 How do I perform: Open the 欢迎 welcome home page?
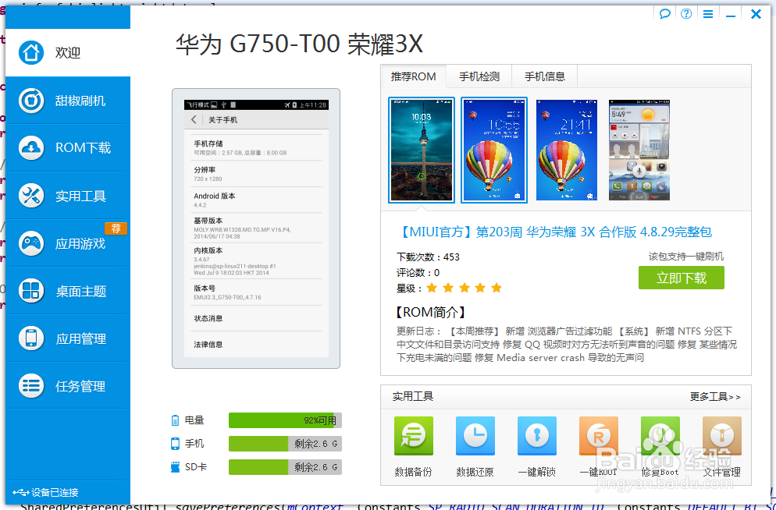coord(68,52)
